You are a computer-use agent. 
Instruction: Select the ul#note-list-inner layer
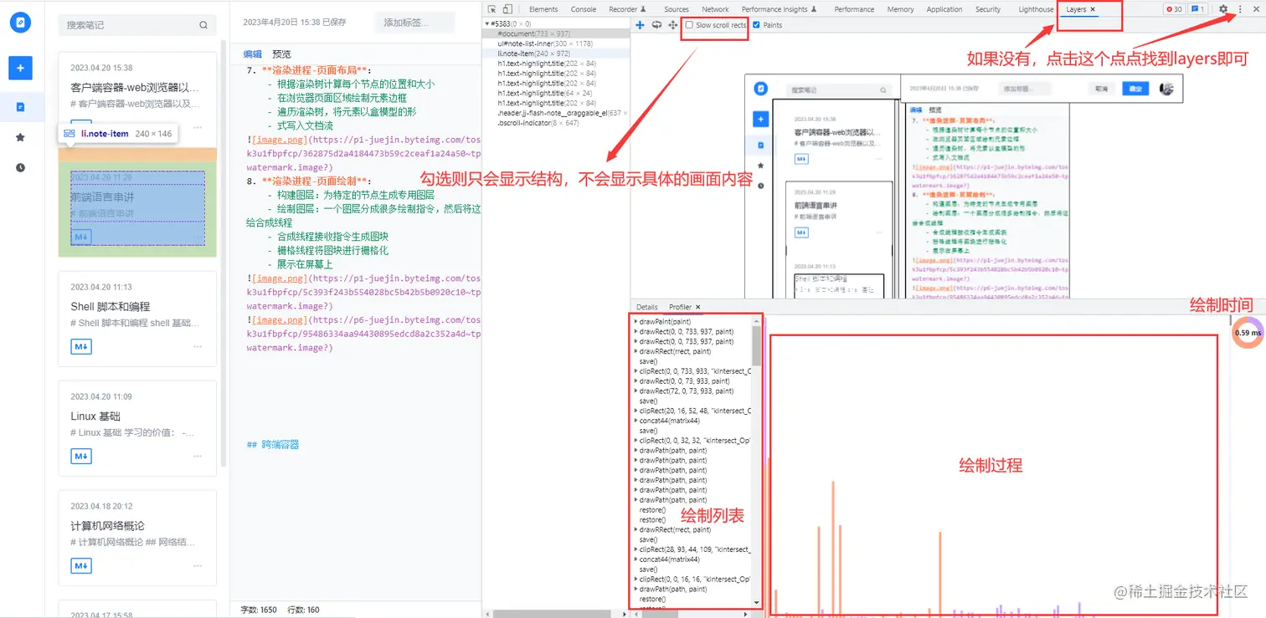545,43
